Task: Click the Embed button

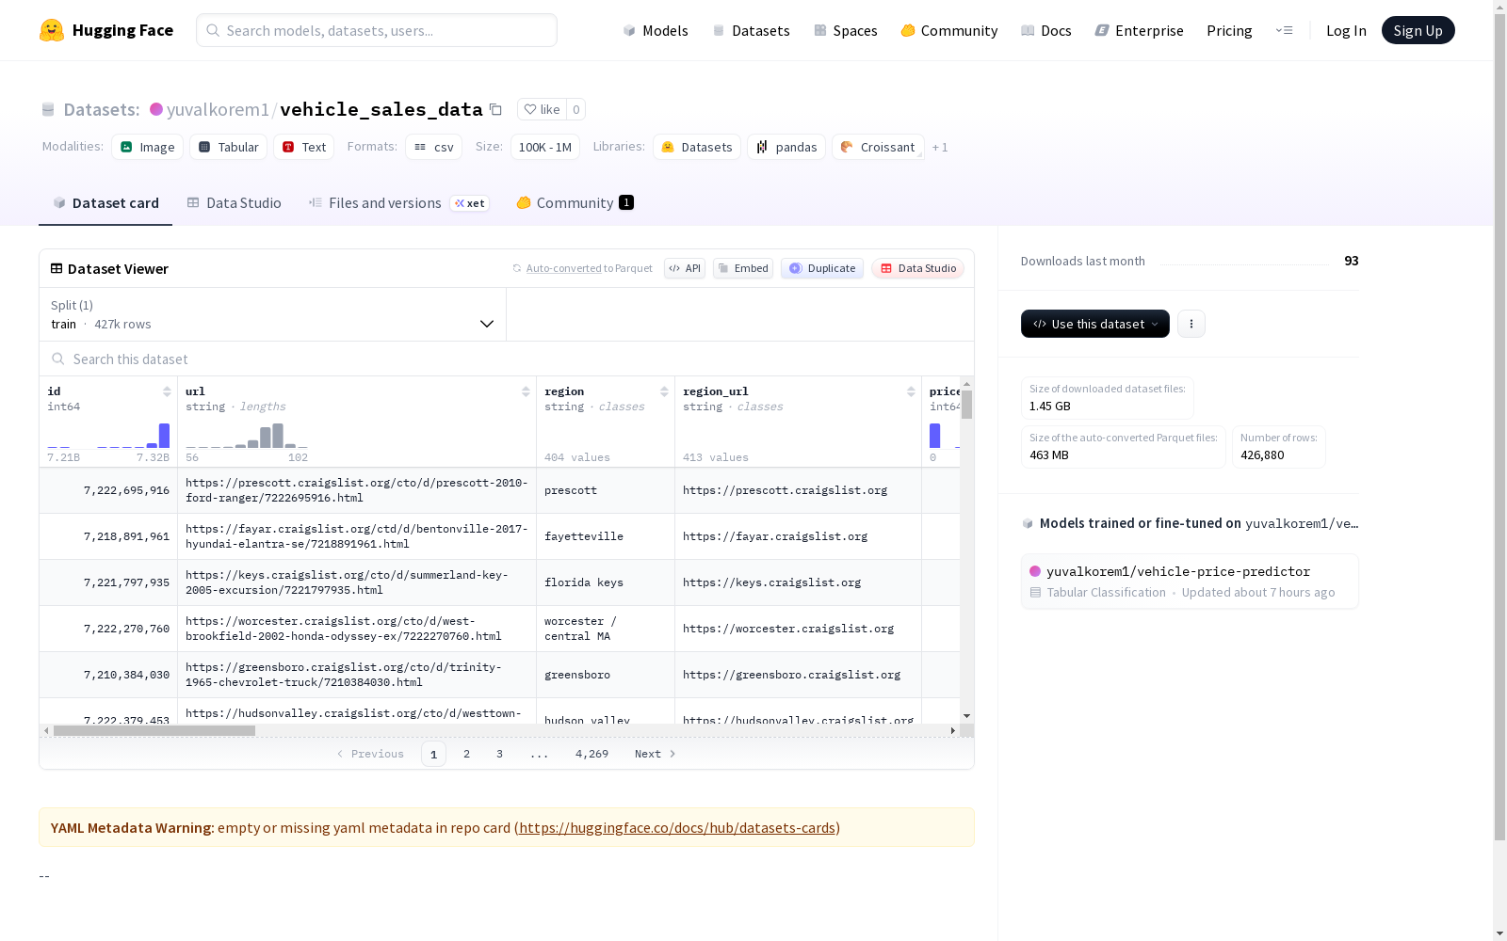Action: [743, 268]
